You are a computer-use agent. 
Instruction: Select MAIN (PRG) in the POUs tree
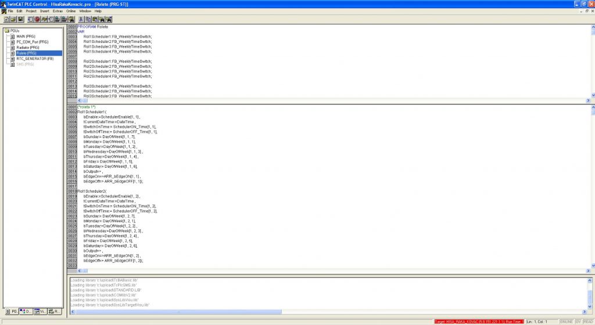pos(26,36)
